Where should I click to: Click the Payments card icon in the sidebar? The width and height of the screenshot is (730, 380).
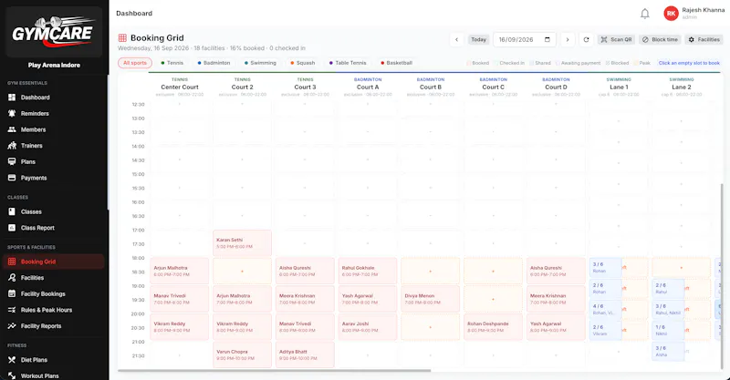pyautogui.click(x=12, y=178)
